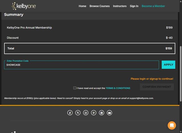Click the scrollbar down arrow
This screenshot has width=182, height=133.
(181, 132)
